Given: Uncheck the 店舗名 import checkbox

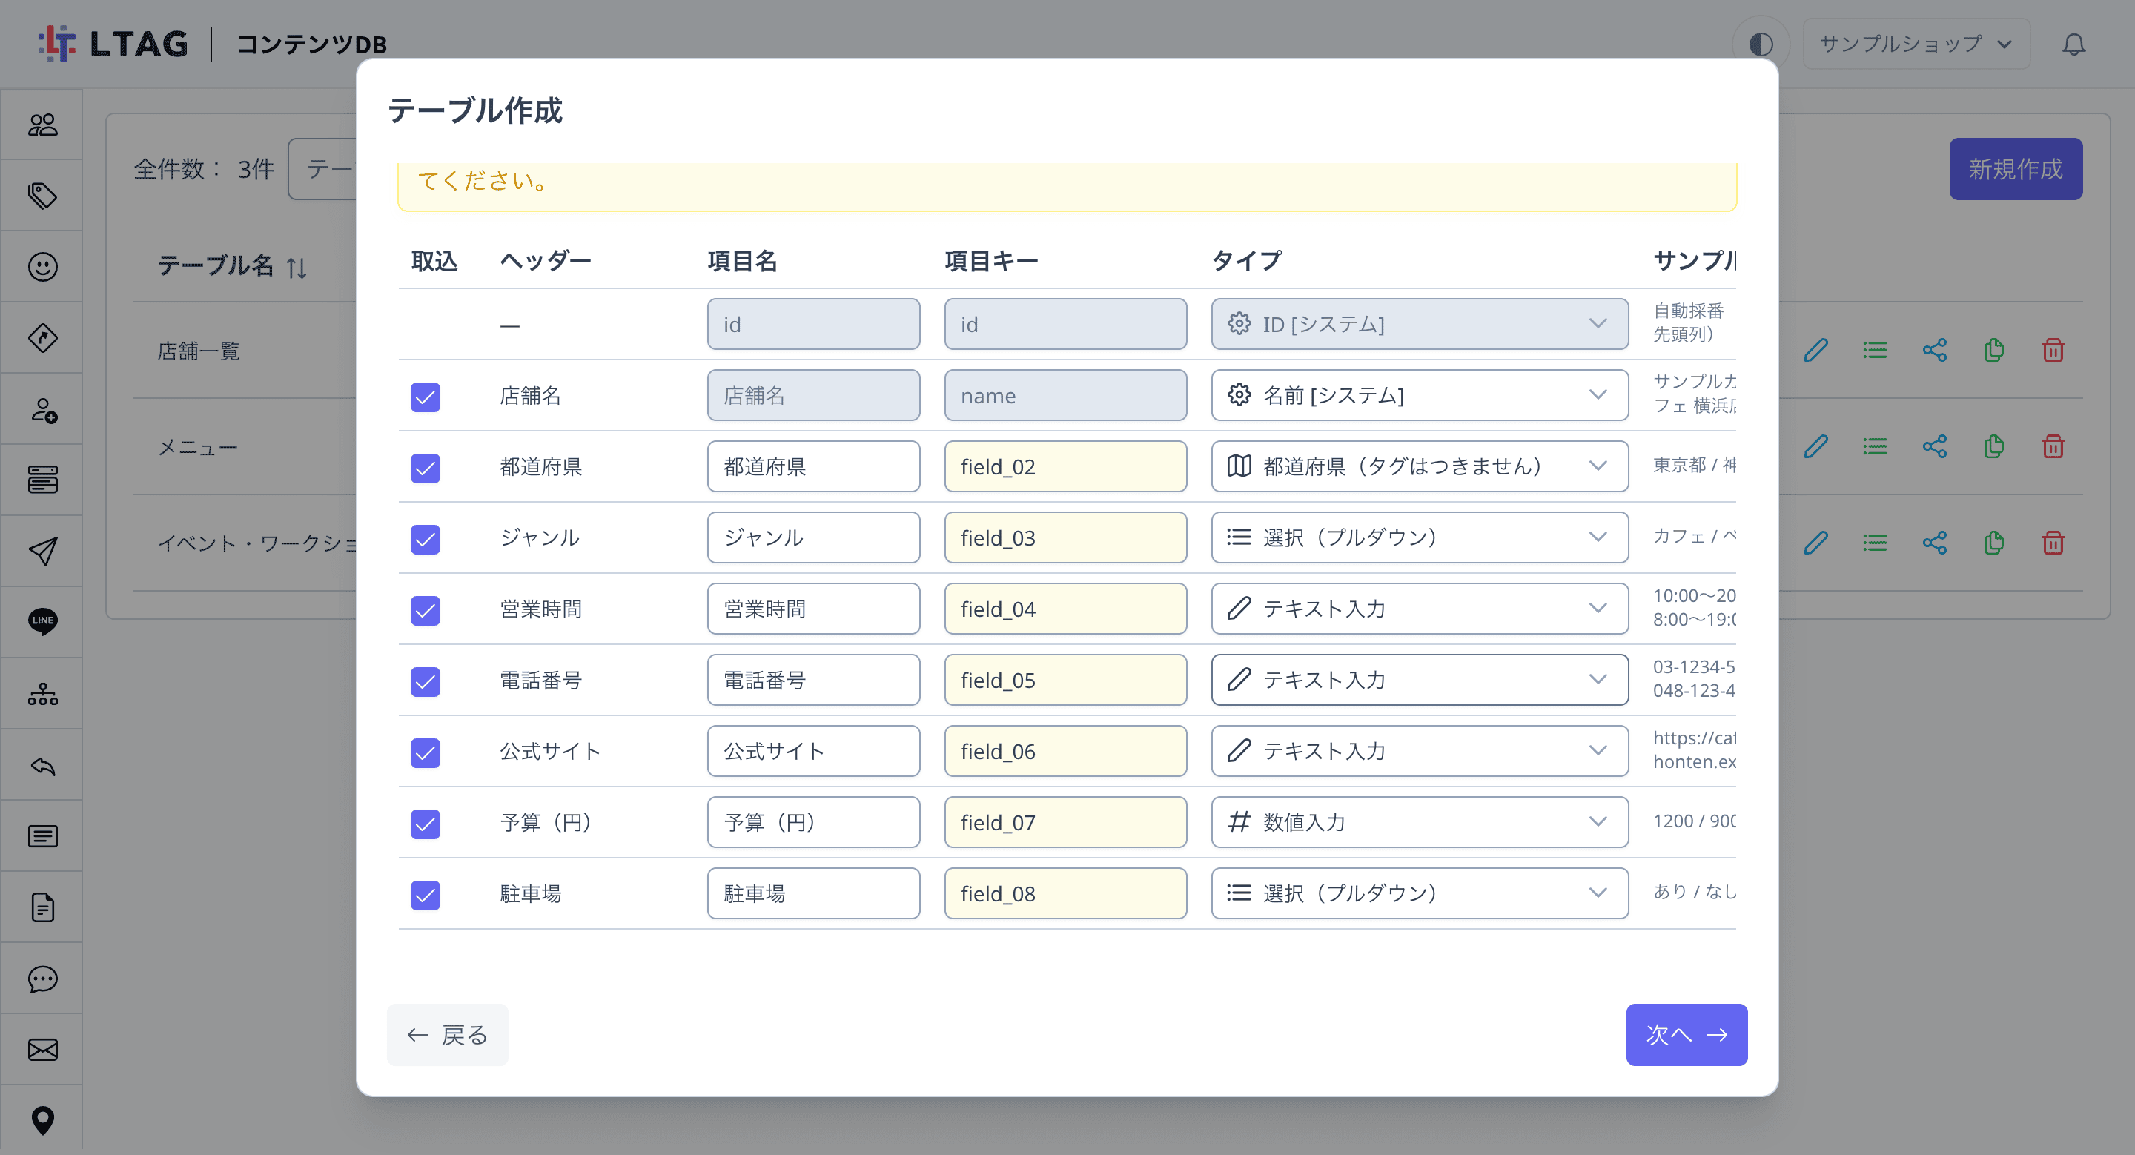Looking at the screenshot, I should (x=426, y=397).
